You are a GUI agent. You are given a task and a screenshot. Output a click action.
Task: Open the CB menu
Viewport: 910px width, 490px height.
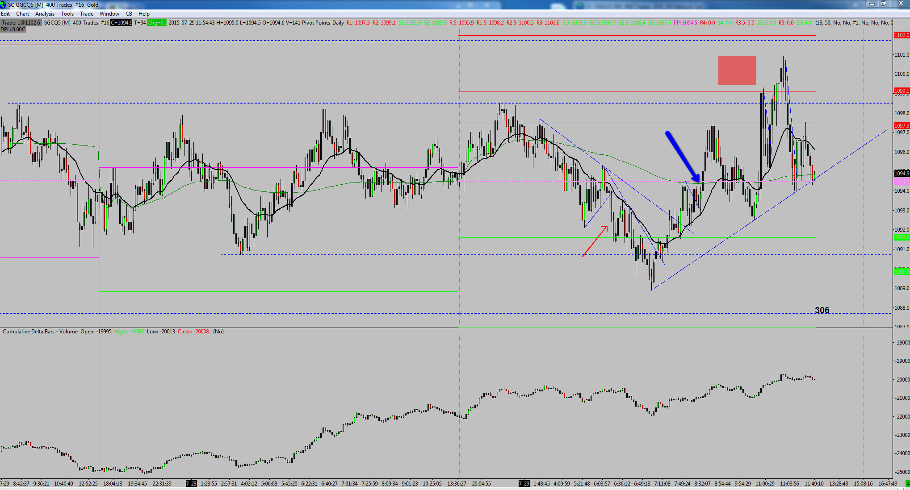(x=129, y=14)
